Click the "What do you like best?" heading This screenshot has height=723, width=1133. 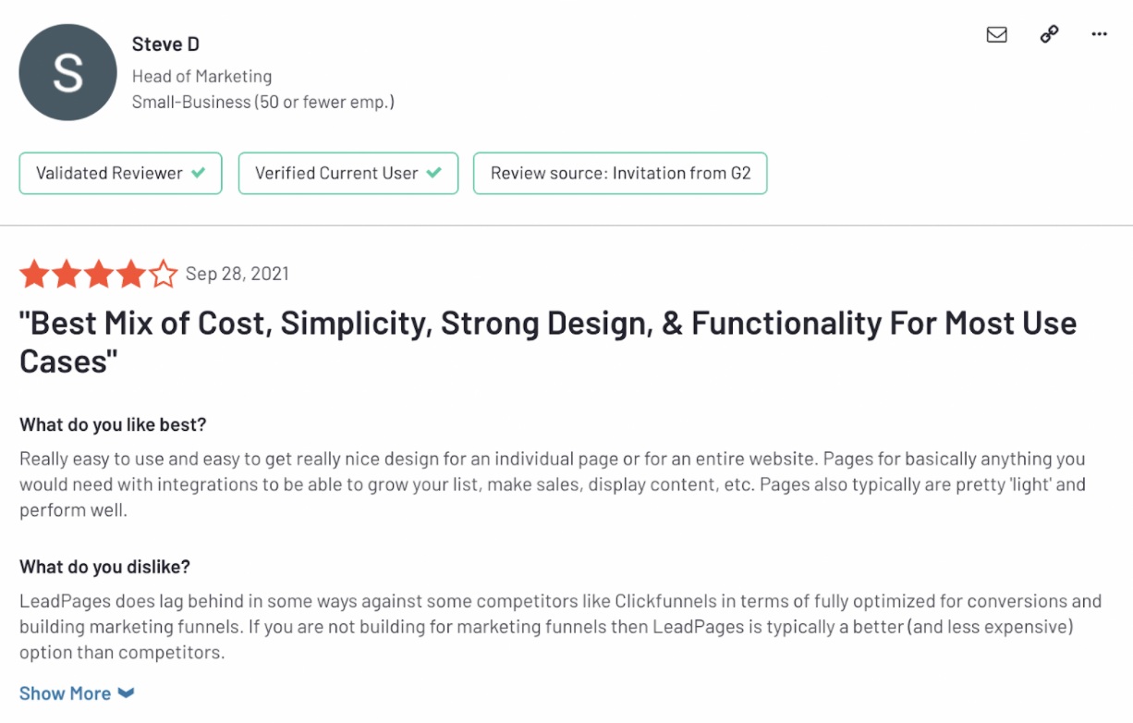(113, 424)
